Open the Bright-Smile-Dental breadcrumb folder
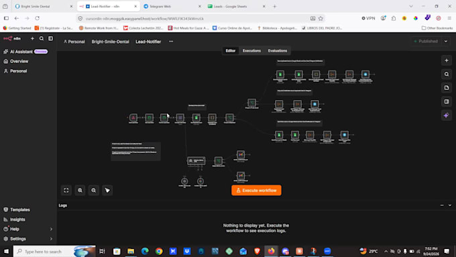Screen dimensions: 456x257 (110, 42)
